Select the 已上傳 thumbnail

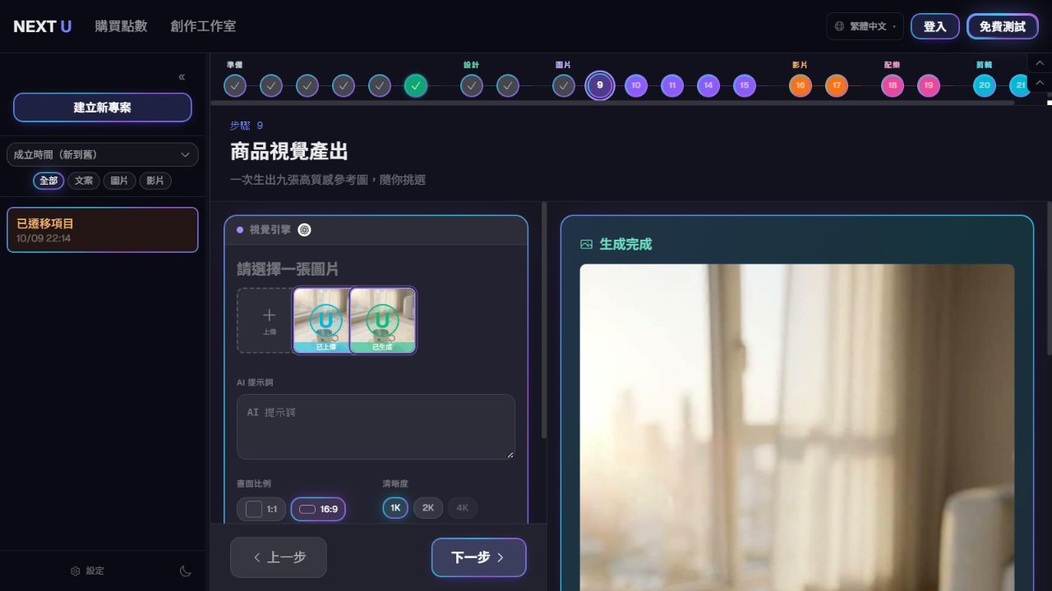322,320
